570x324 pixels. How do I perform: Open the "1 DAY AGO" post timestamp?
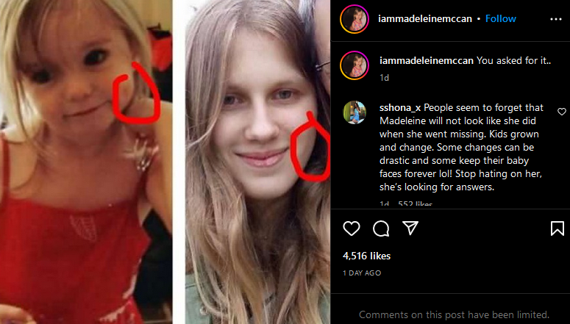[362, 273]
